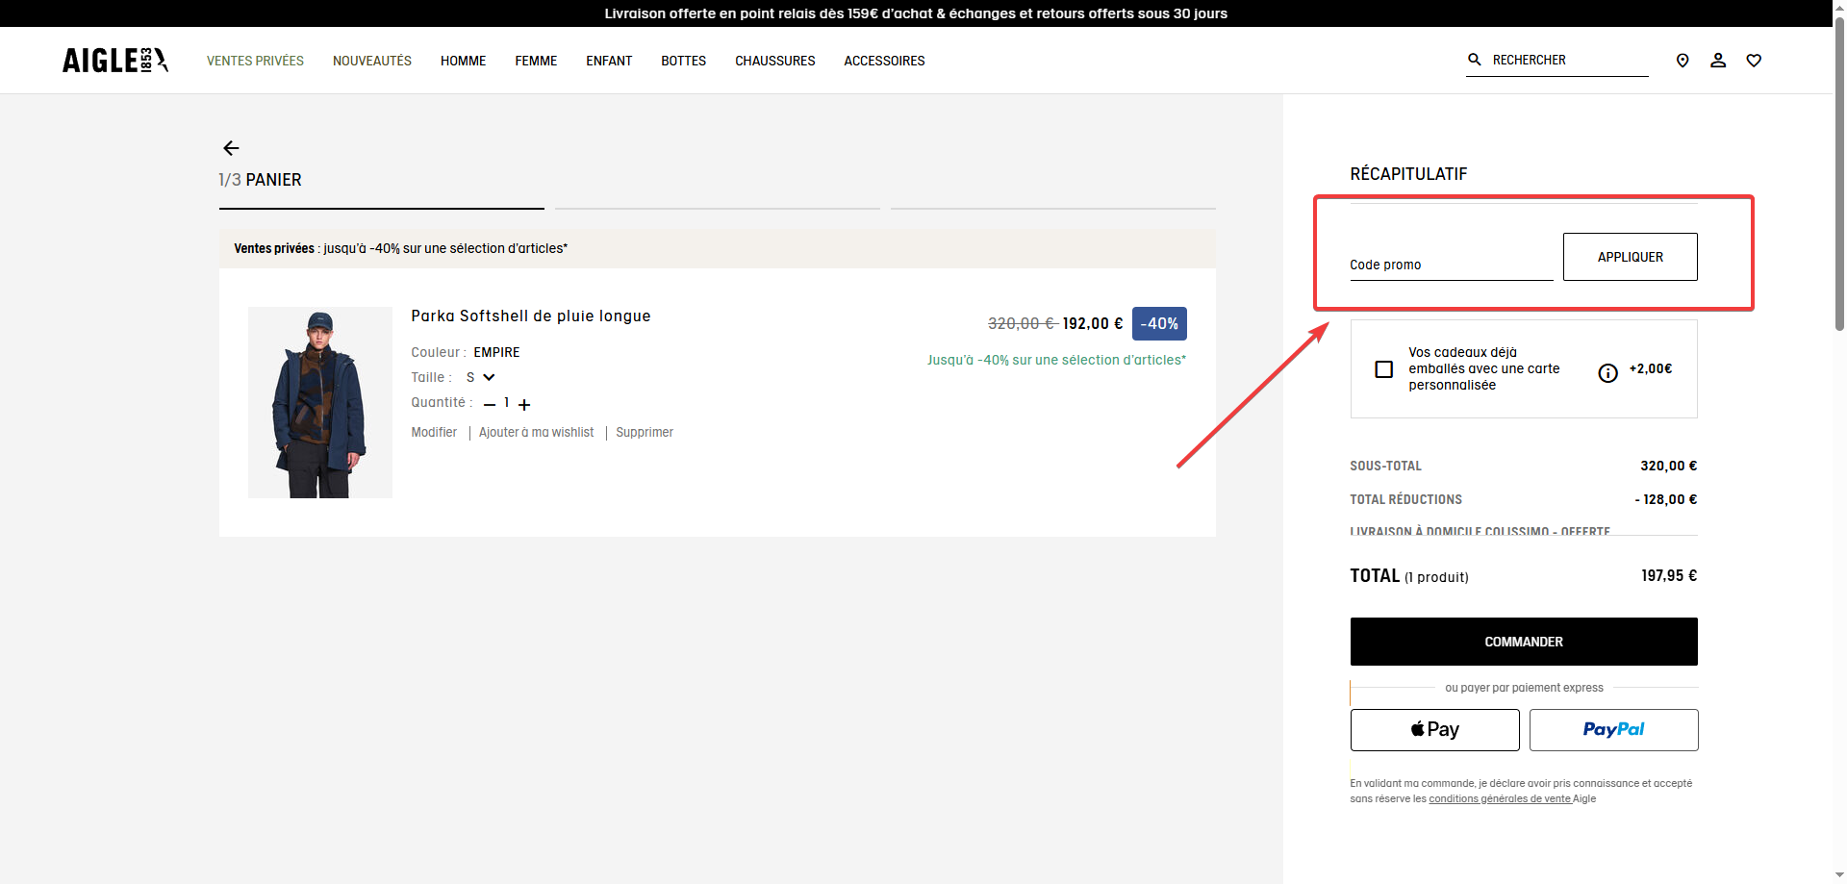This screenshot has width=1847, height=884.
Task: Click the 197,95 € total amount
Action: 1669,575
